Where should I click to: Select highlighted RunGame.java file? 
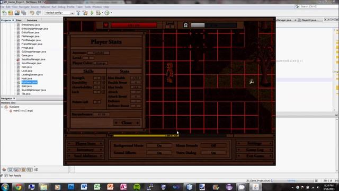tap(30, 82)
